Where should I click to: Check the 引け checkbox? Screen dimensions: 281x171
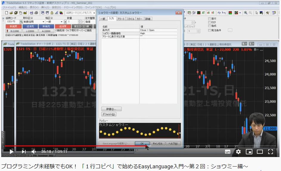click(x=209, y=22)
